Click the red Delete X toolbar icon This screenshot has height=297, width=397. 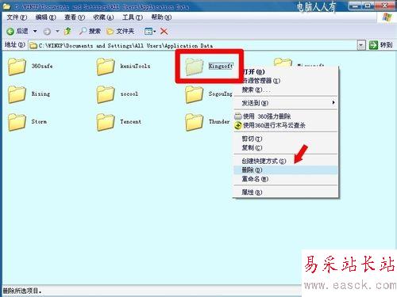pyautogui.click(x=164, y=32)
